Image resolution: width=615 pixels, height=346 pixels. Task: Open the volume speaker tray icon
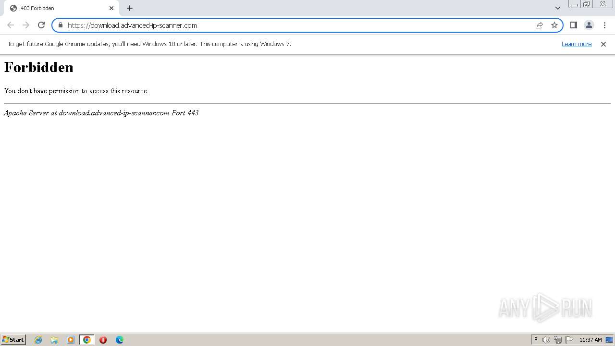pos(546,340)
